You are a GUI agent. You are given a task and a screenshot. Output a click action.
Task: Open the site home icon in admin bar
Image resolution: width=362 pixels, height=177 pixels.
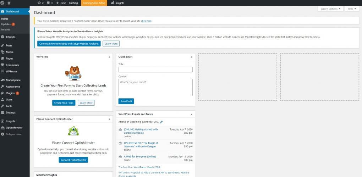click(x=9, y=3)
